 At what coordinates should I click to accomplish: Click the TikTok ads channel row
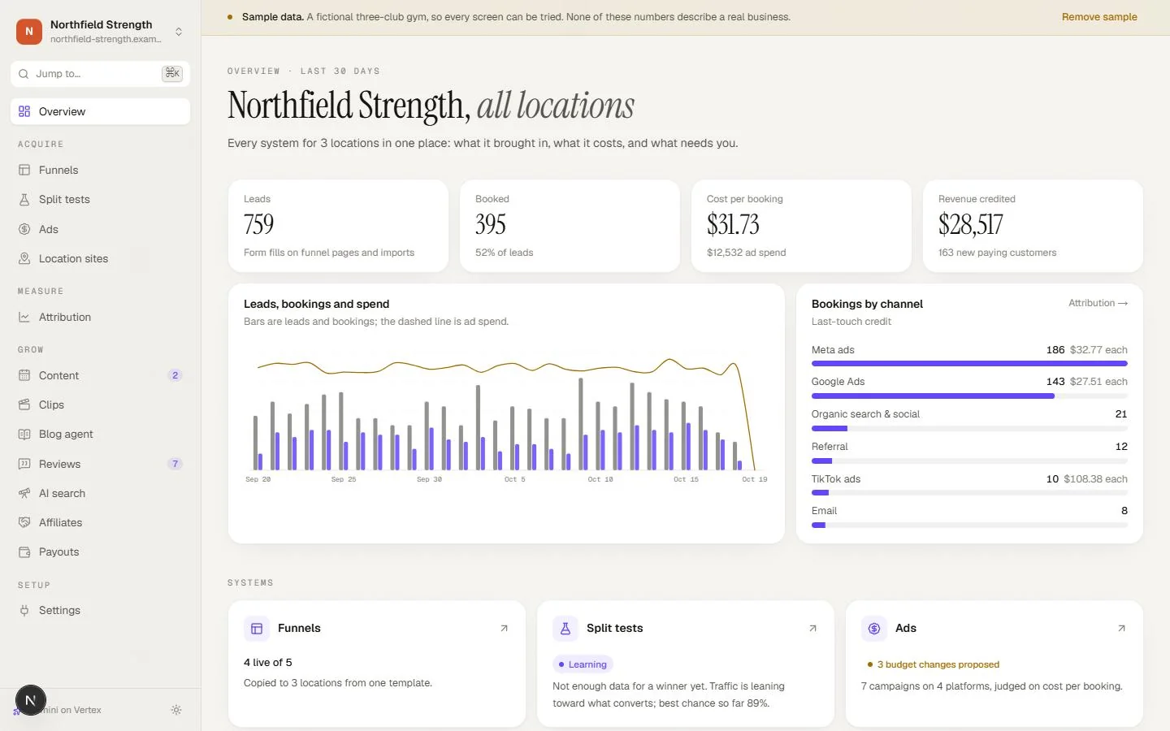(969, 485)
